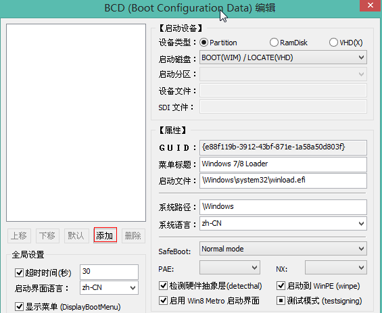Click the empty boot entries list box
Image resolution: width=382 pixels, height=313 pixels.
click(x=76, y=122)
